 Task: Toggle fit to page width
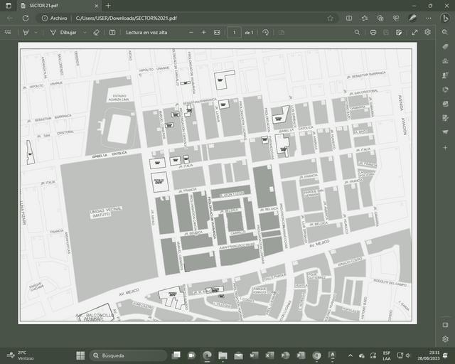217,32
